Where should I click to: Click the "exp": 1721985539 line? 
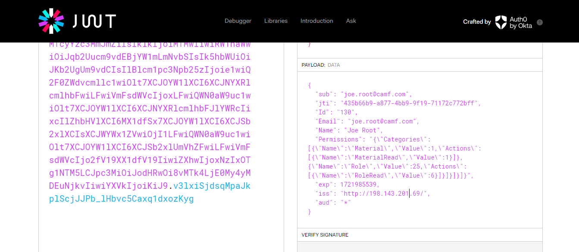coord(347,184)
